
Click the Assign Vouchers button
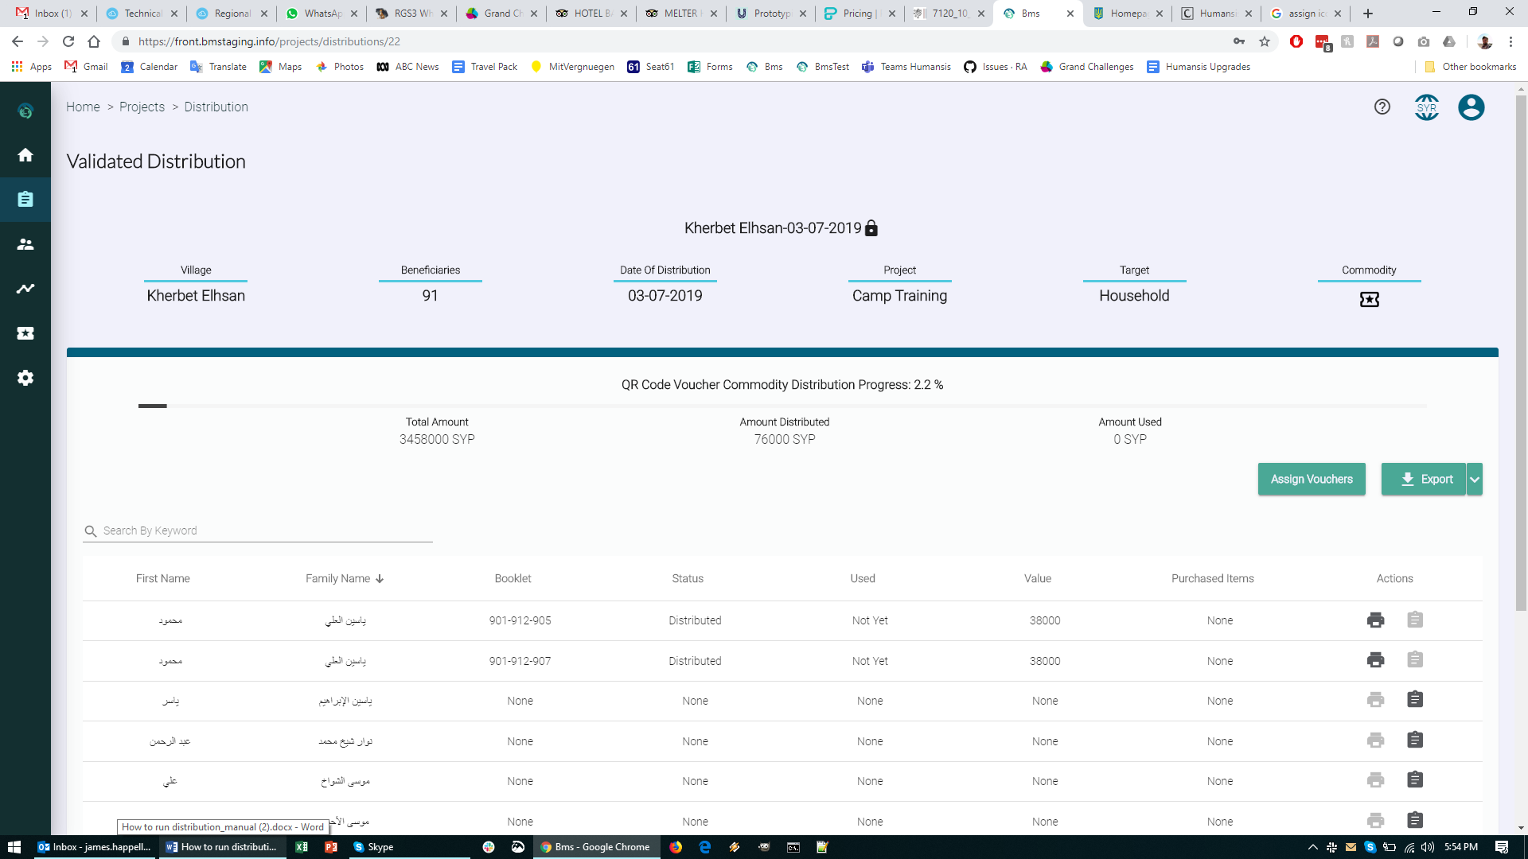1312,480
